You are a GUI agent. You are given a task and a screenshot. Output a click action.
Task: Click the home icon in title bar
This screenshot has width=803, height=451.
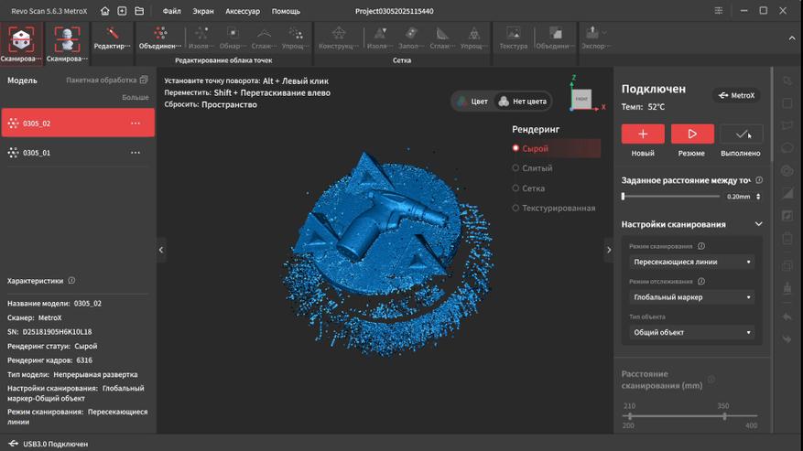coord(105,11)
